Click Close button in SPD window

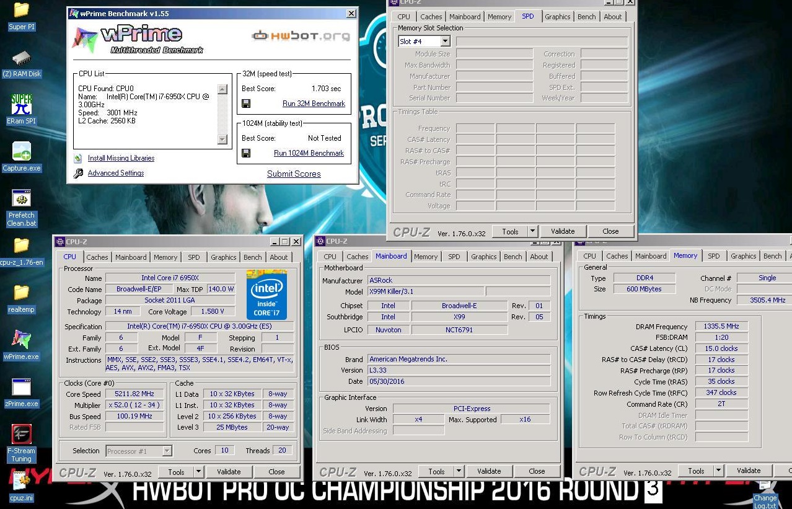click(x=610, y=231)
